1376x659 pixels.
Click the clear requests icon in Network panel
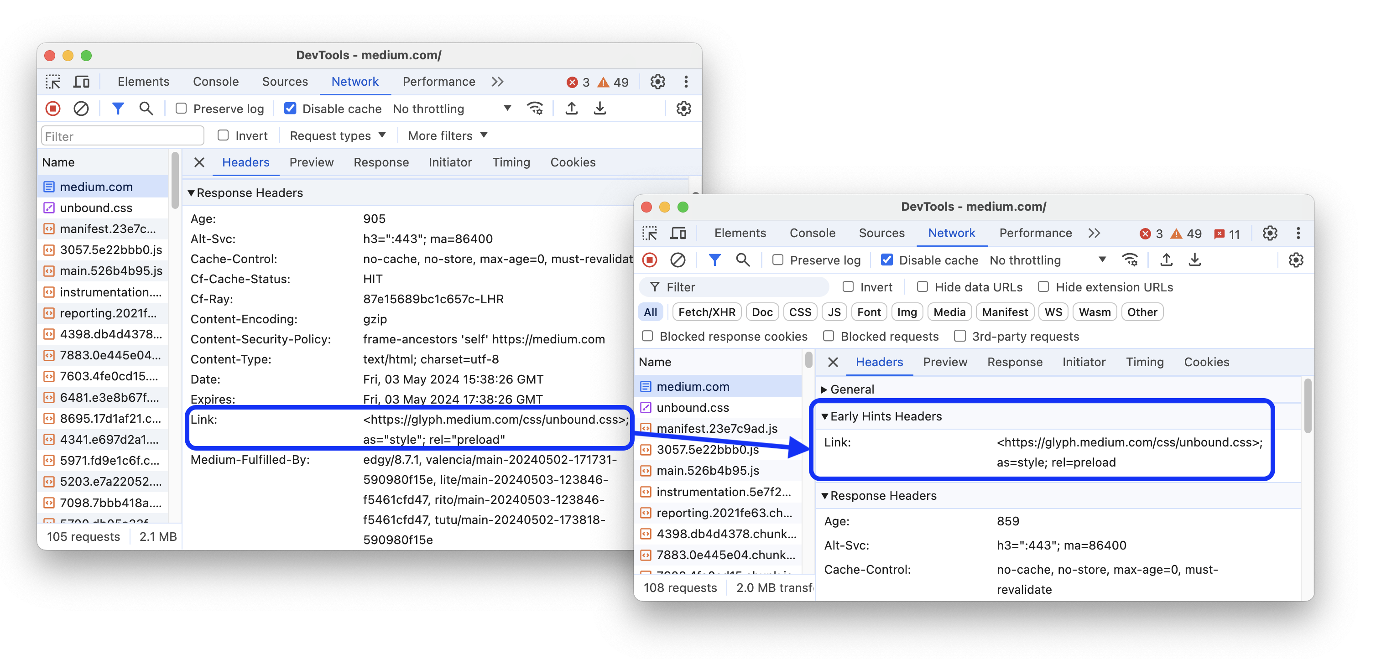point(81,109)
